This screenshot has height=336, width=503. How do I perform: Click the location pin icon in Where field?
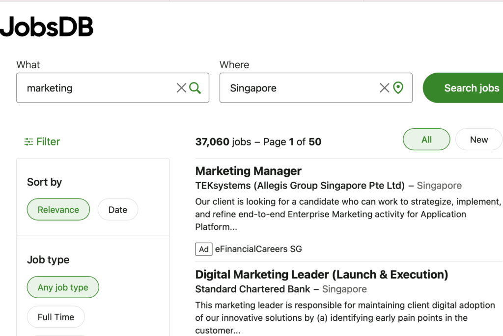click(398, 87)
